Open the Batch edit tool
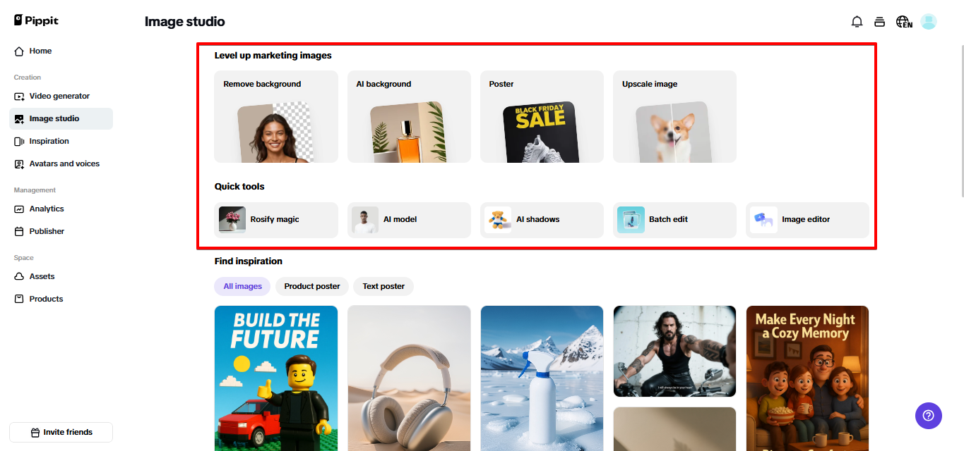 click(674, 220)
